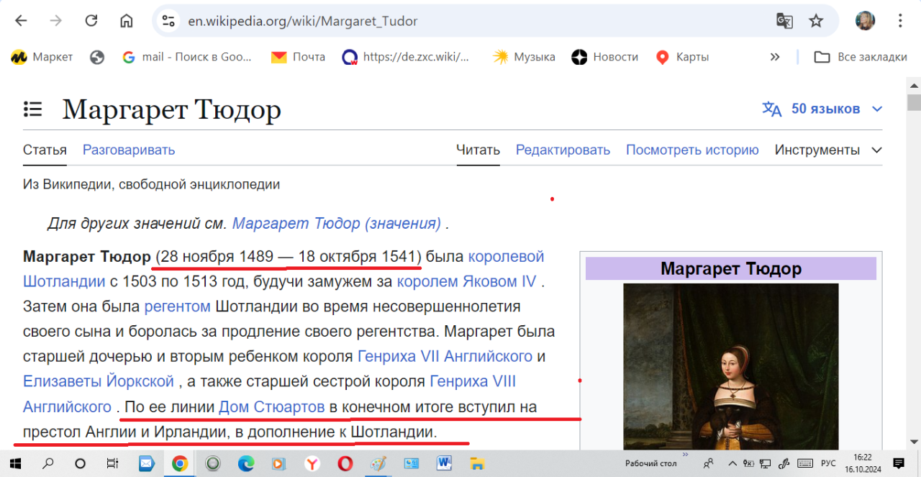The image size is (921, 477).
Task: Click the browser reload page icon
Action: (91, 21)
